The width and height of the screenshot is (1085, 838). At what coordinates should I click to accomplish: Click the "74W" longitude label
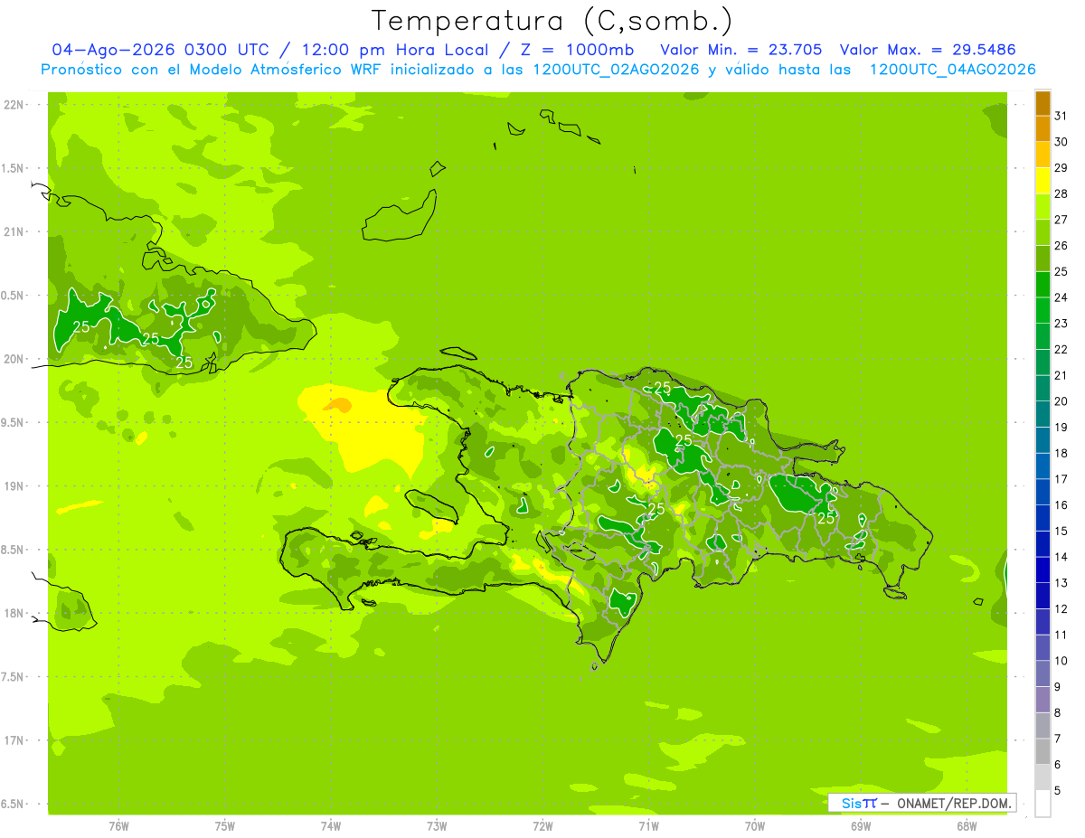point(331,826)
